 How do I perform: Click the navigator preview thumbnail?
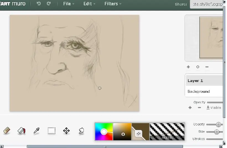pos(211,38)
